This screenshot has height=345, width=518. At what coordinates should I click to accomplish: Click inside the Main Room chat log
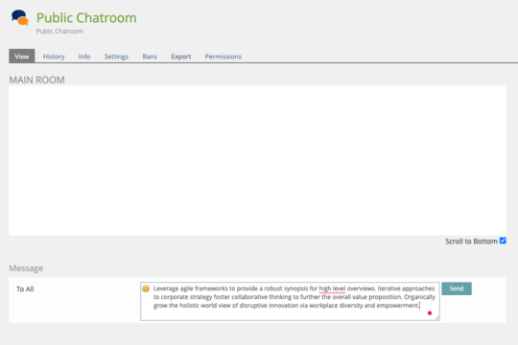pos(257,160)
